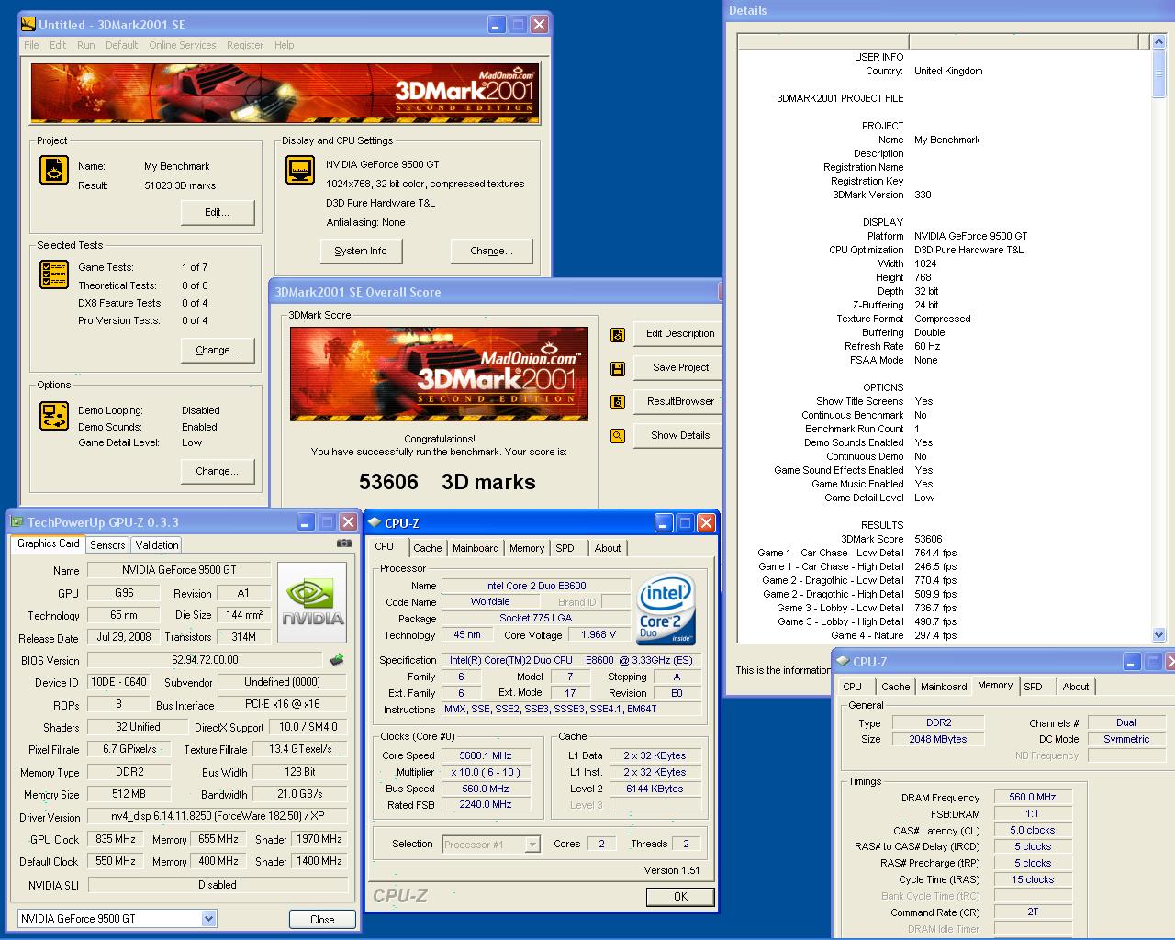Switch to the Sensors tab in GPU-Z
This screenshot has height=940, width=1175.
pyautogui.click(x=107, y=545)
